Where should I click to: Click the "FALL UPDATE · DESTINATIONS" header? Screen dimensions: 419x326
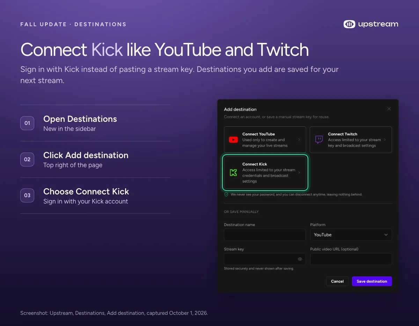coord(73,24)
